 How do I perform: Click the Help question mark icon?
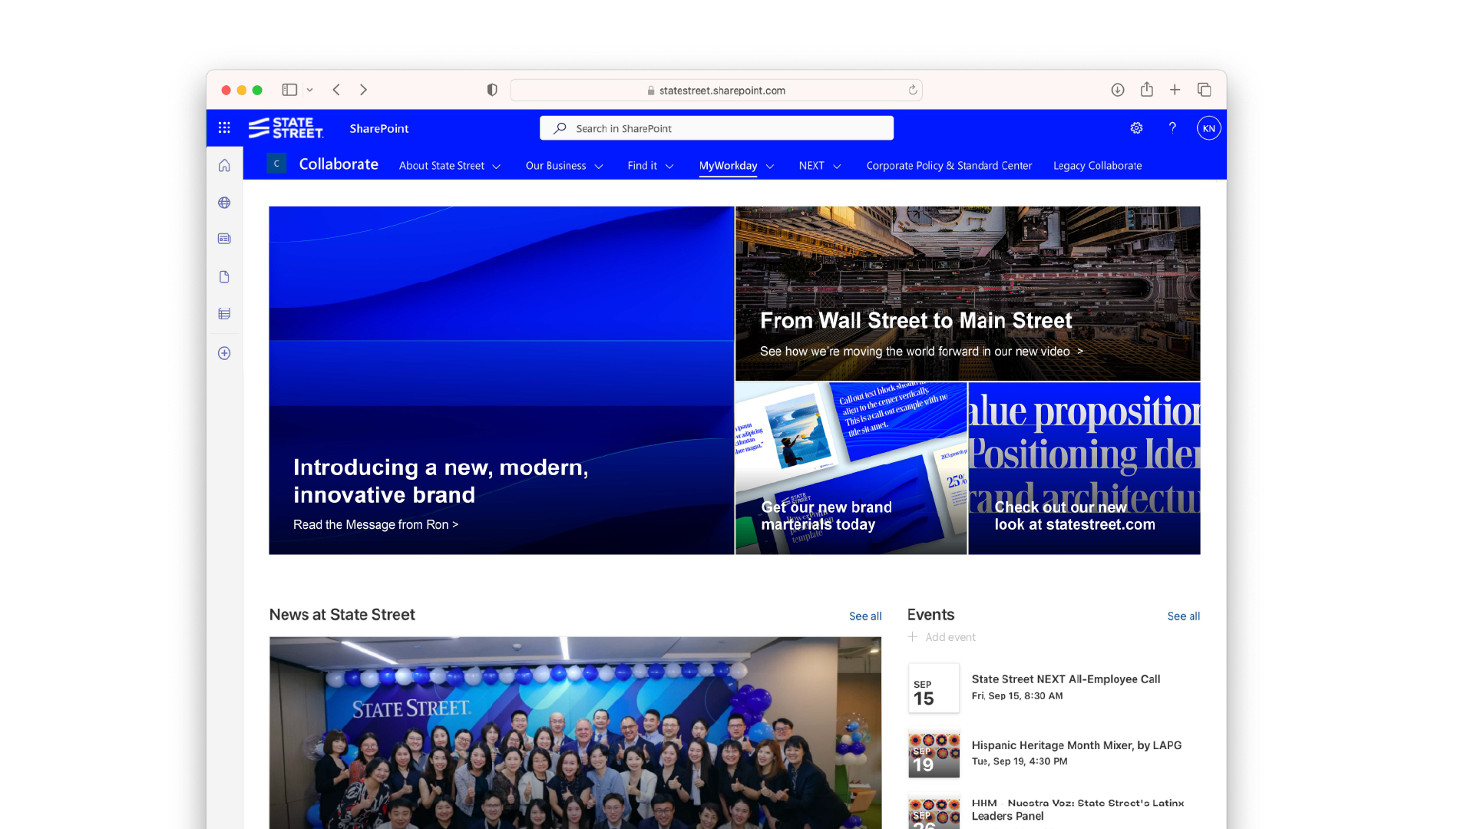[1172, 128]
